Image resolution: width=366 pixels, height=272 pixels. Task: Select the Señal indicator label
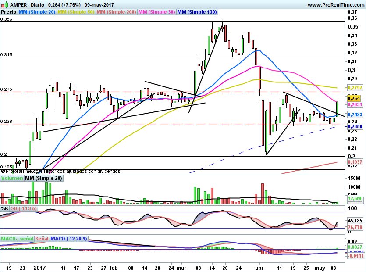click(42, 239)
